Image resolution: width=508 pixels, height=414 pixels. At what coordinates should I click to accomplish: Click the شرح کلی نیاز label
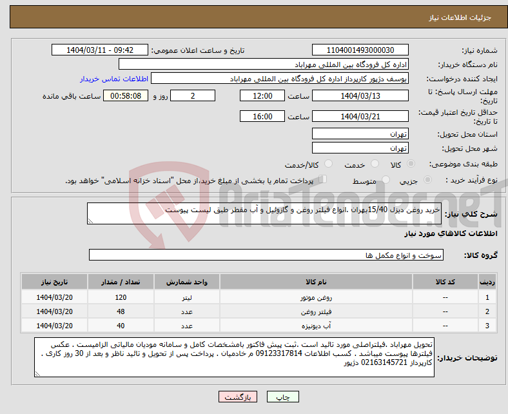pos(471,214)
